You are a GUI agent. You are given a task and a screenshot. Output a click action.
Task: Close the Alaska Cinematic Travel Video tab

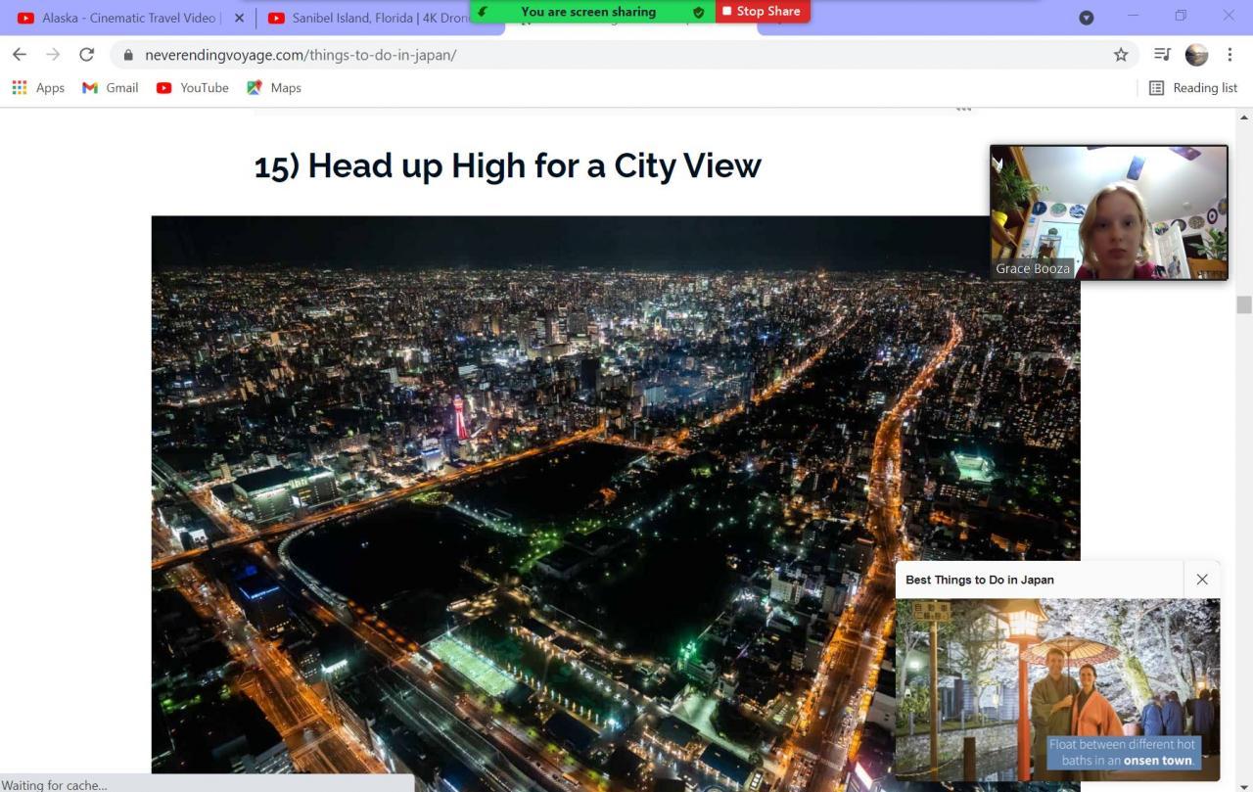239,18
